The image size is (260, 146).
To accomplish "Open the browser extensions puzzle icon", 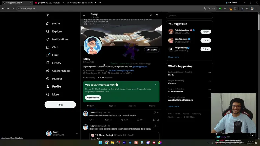I will [235, 9].
